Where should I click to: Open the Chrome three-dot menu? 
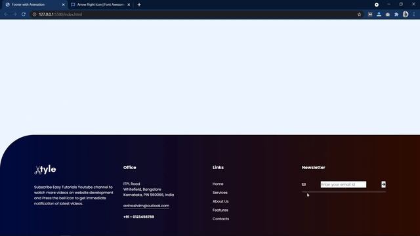point(414,14)
